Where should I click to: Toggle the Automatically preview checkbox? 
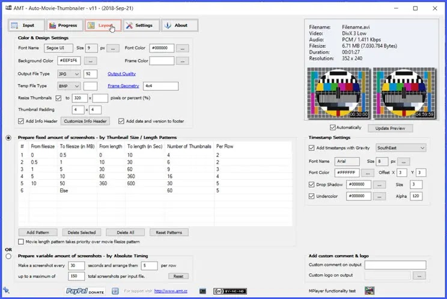[x=333, y=128]
